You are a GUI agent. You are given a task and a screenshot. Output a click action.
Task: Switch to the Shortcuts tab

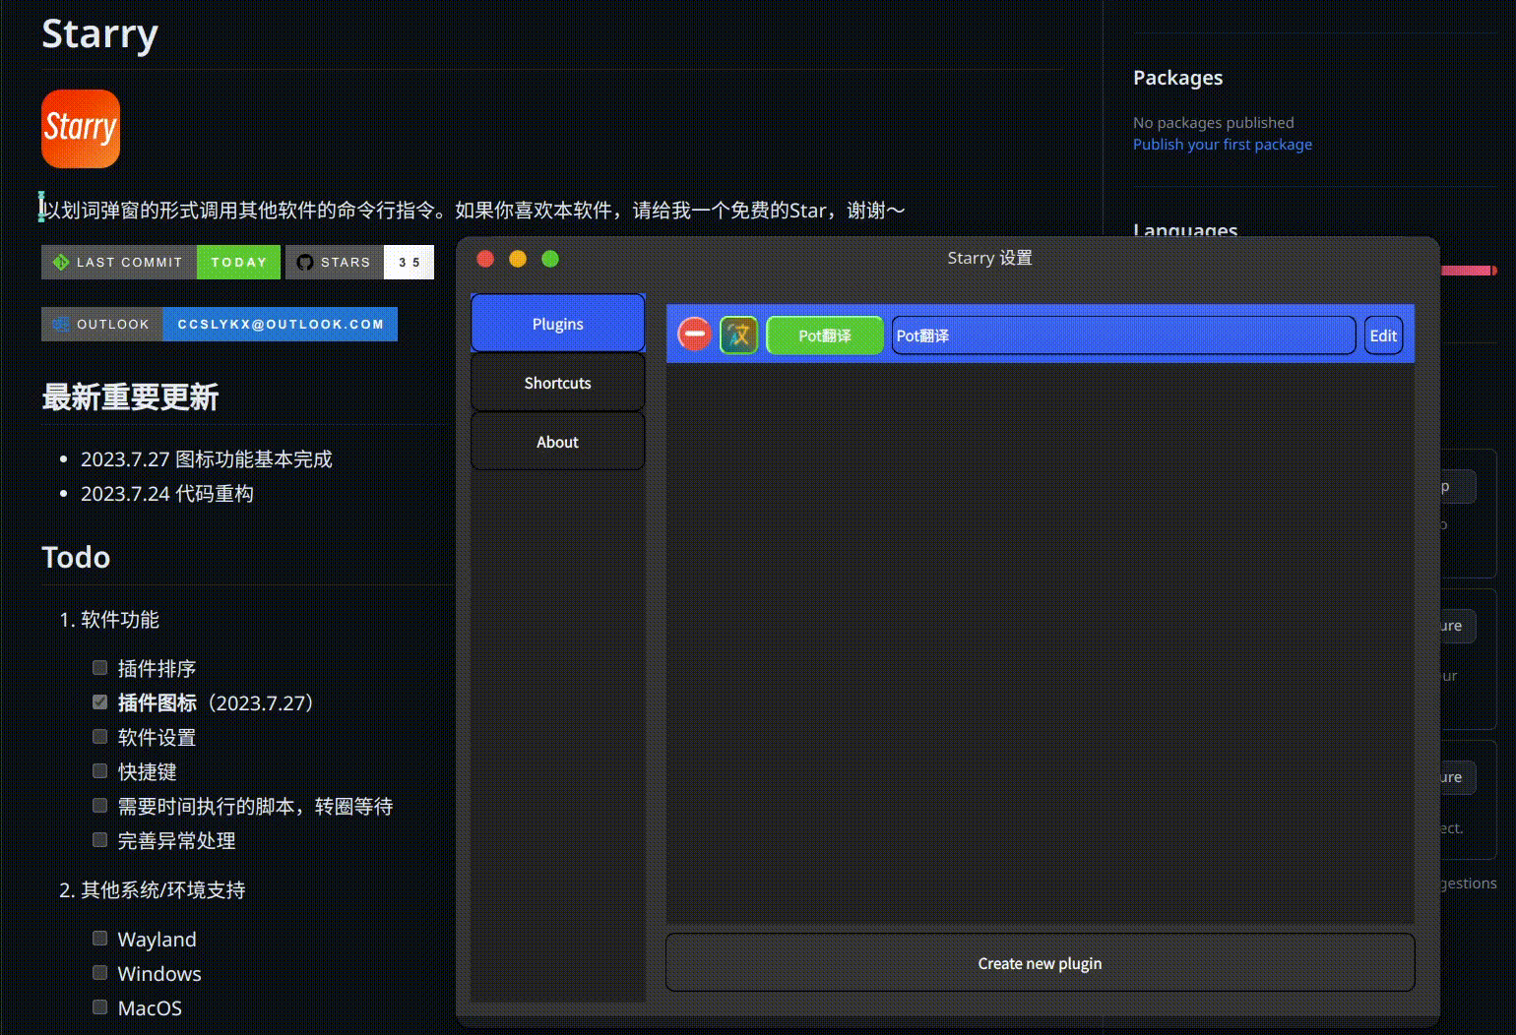(557, 383)
